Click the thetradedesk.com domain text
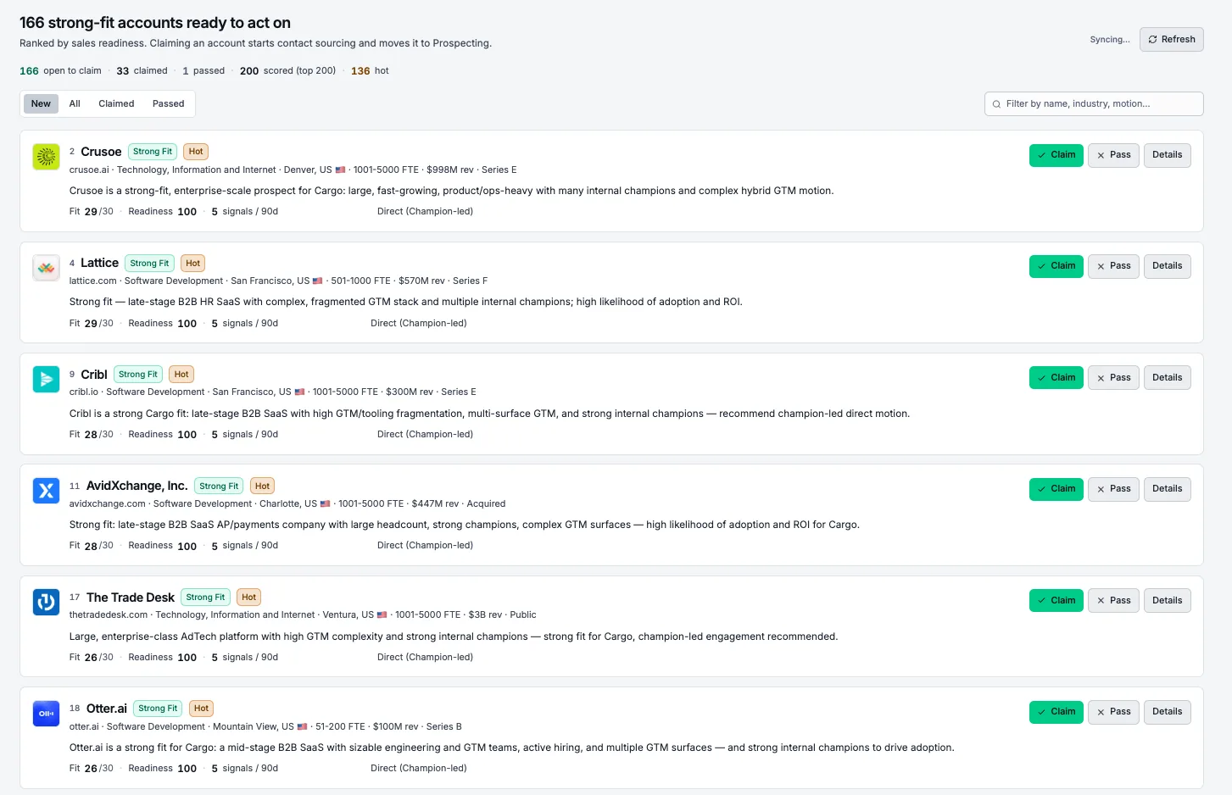 click(109, 615)
